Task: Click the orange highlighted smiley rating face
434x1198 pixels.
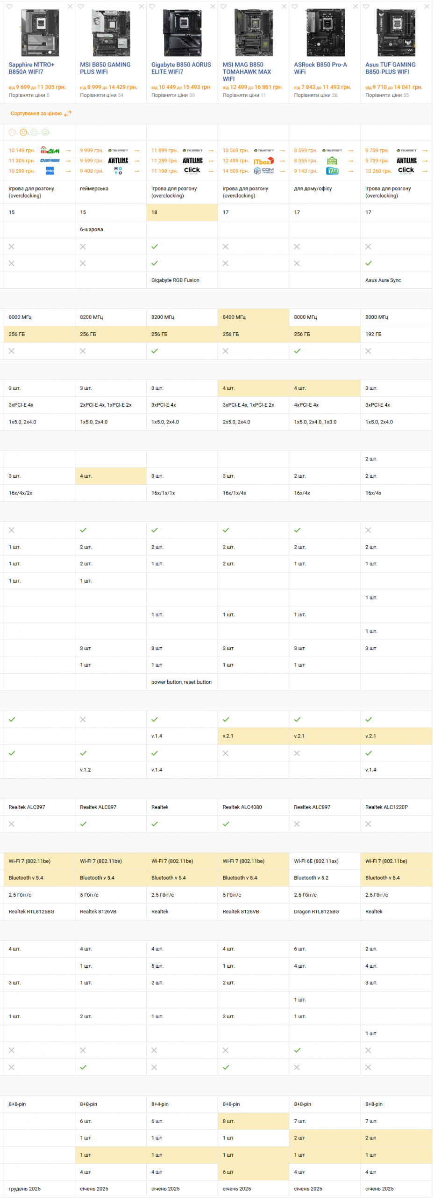Action: click(23, 133)
